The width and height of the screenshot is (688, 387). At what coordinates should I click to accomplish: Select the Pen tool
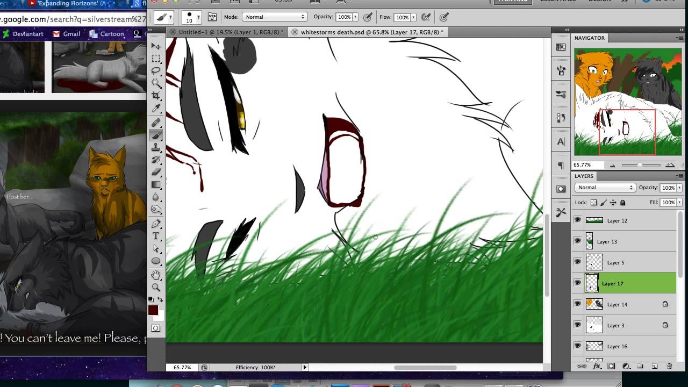pyautogui.click(x=156, y=224)
